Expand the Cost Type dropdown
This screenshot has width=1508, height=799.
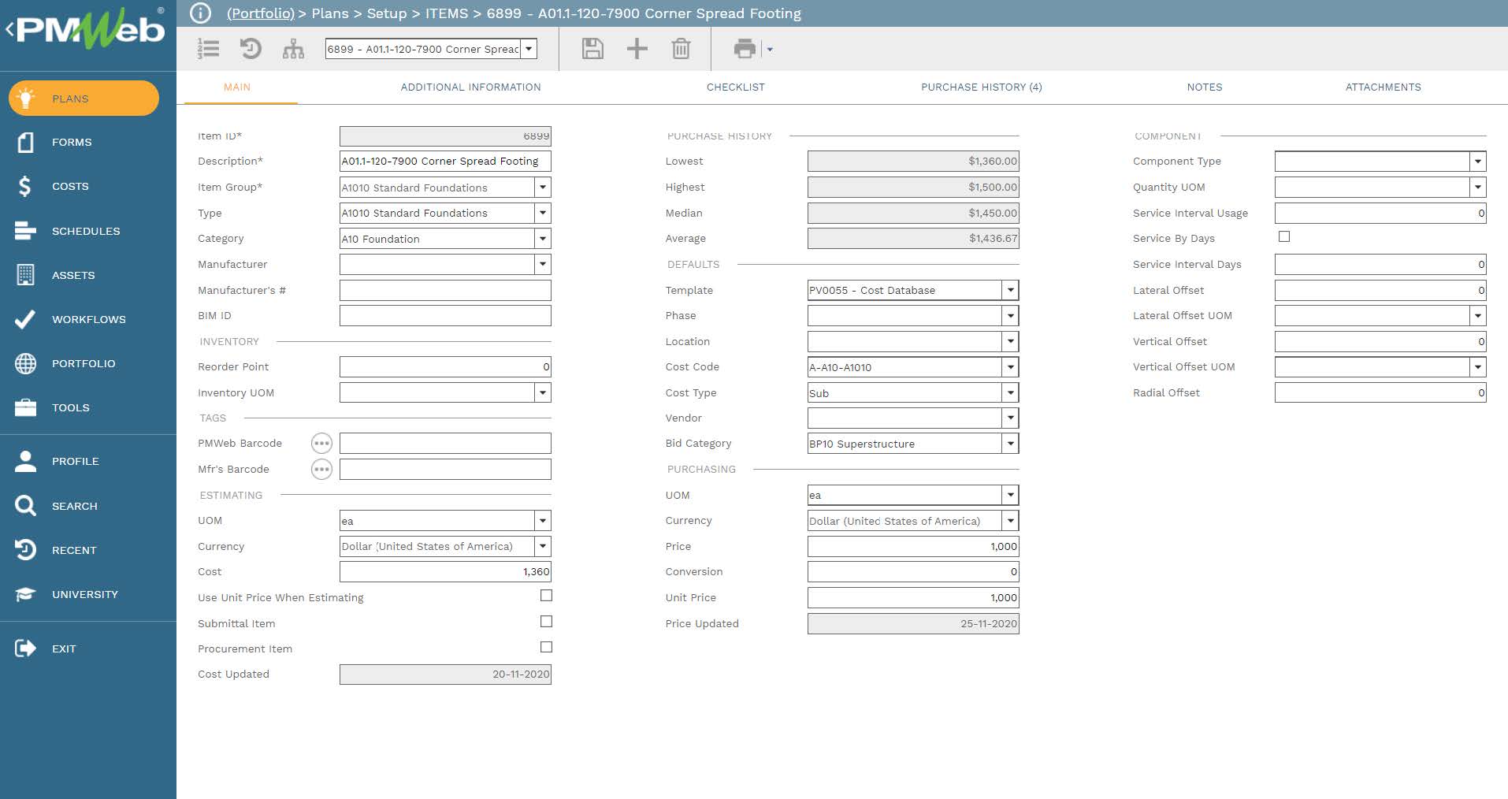pyautogui.click(x=1010, y=392)
